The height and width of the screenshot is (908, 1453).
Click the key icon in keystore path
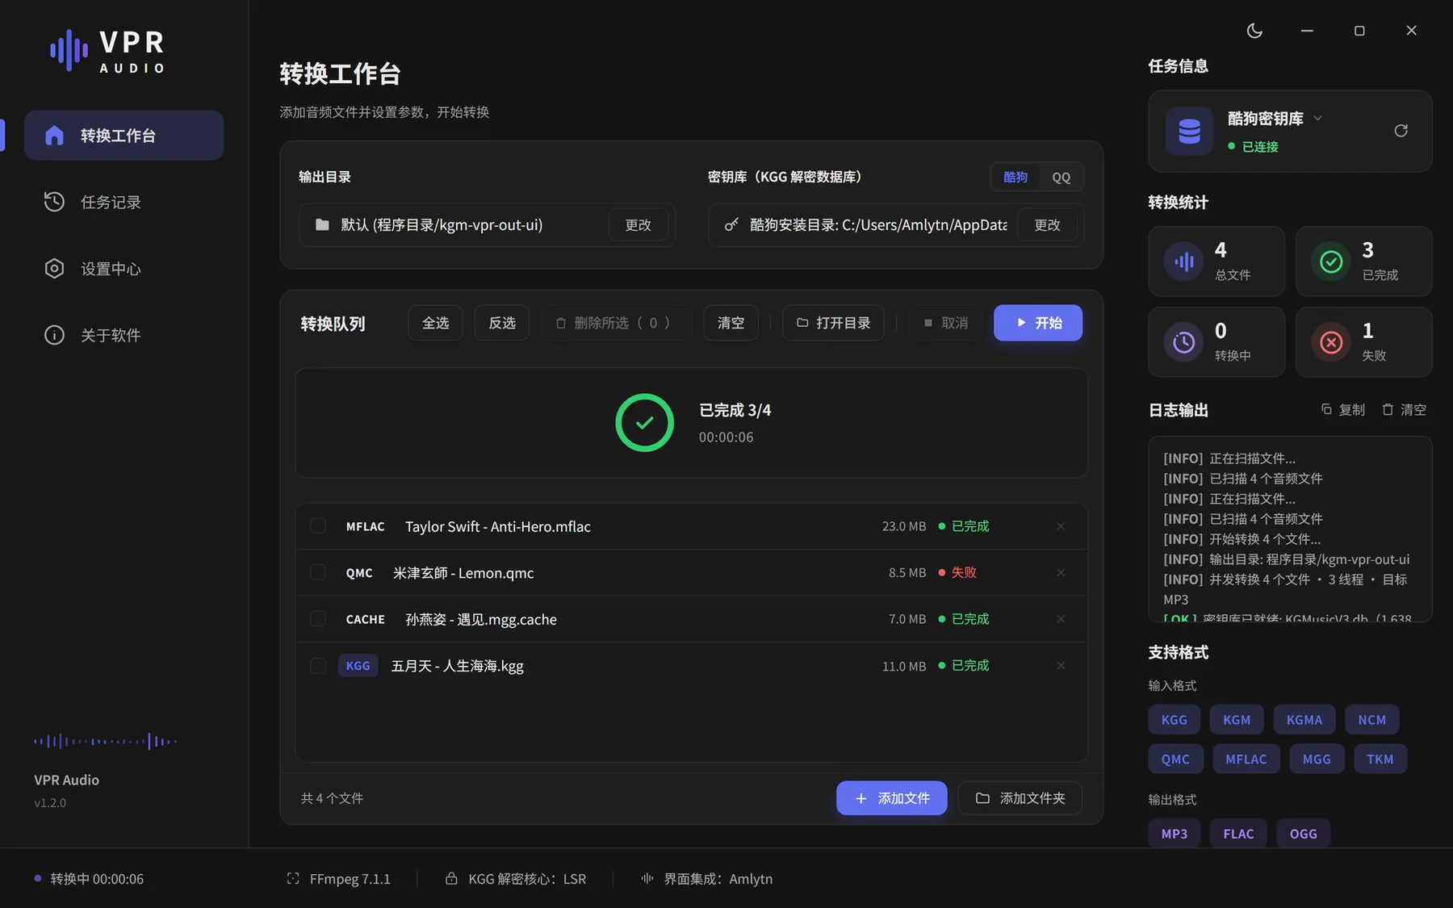click(x=731, y=225)
